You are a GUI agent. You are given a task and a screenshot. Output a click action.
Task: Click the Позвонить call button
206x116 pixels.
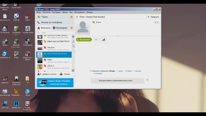point(84,40)
